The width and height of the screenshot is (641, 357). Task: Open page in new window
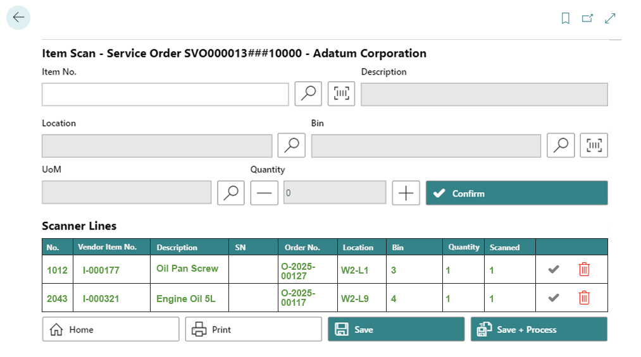(587, 18)
